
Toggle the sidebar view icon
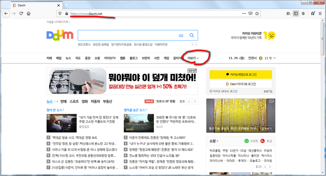(x=296, y=13)
